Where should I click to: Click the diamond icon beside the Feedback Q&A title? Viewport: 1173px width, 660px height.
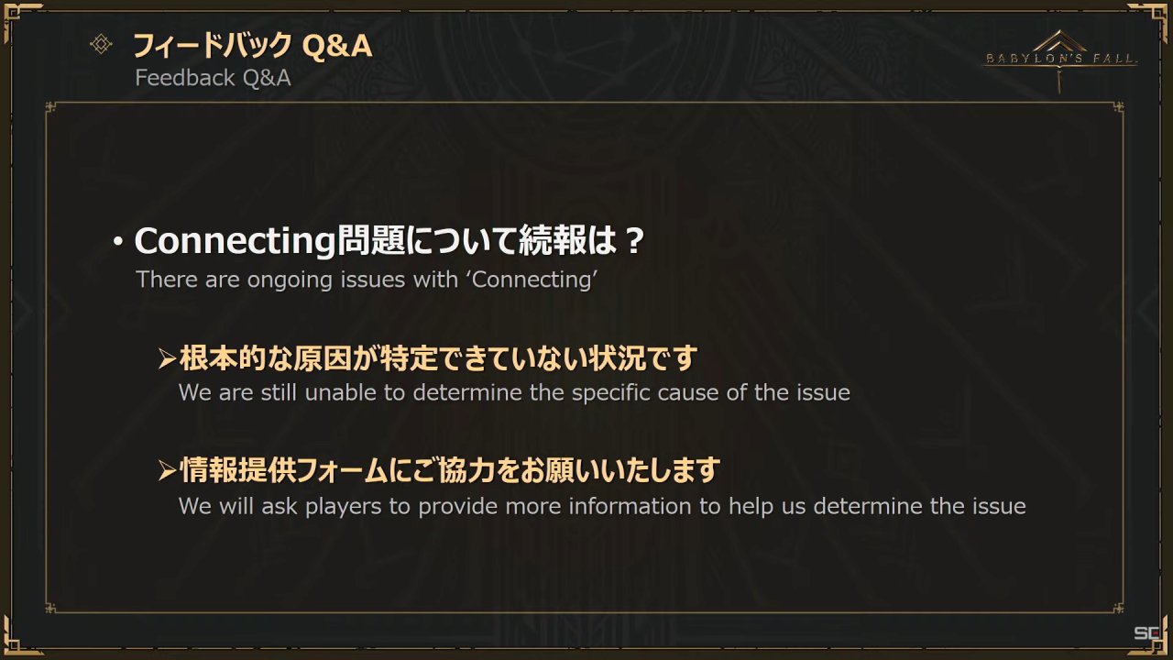101,44
